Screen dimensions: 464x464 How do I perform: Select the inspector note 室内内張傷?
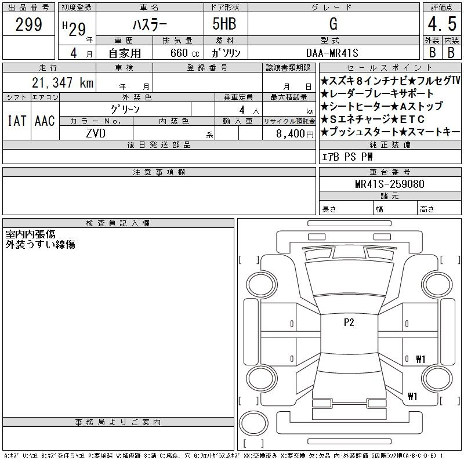31,234
